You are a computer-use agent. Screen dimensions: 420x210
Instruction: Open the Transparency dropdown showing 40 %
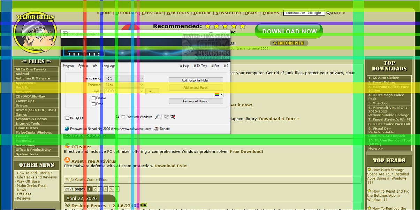(124, 79)
